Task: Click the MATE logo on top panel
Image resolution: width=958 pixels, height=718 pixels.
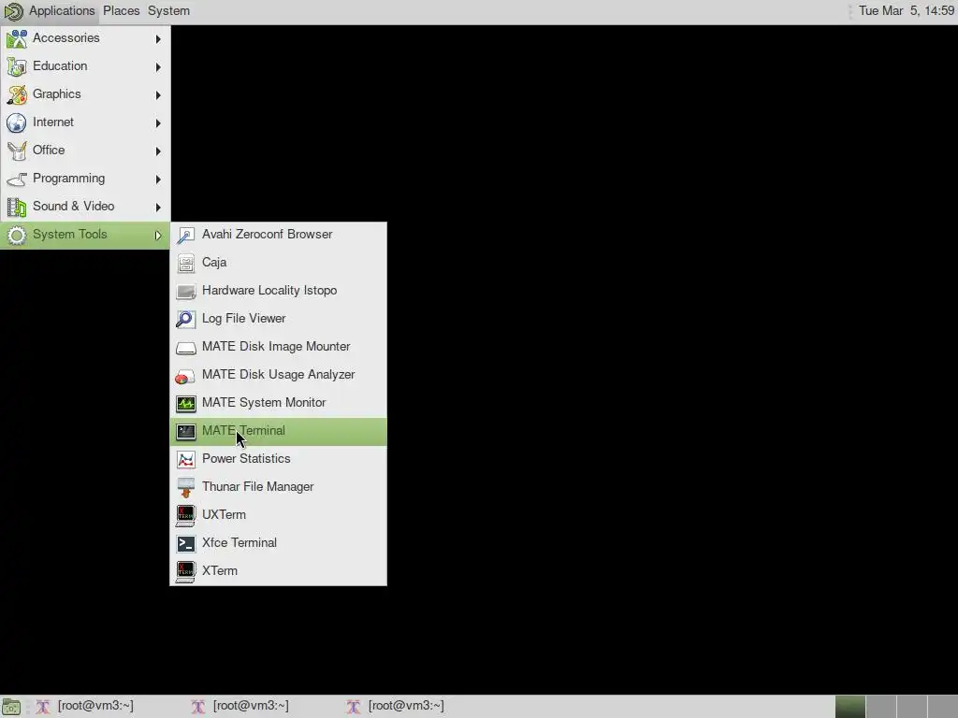Action: pos(13,11)
